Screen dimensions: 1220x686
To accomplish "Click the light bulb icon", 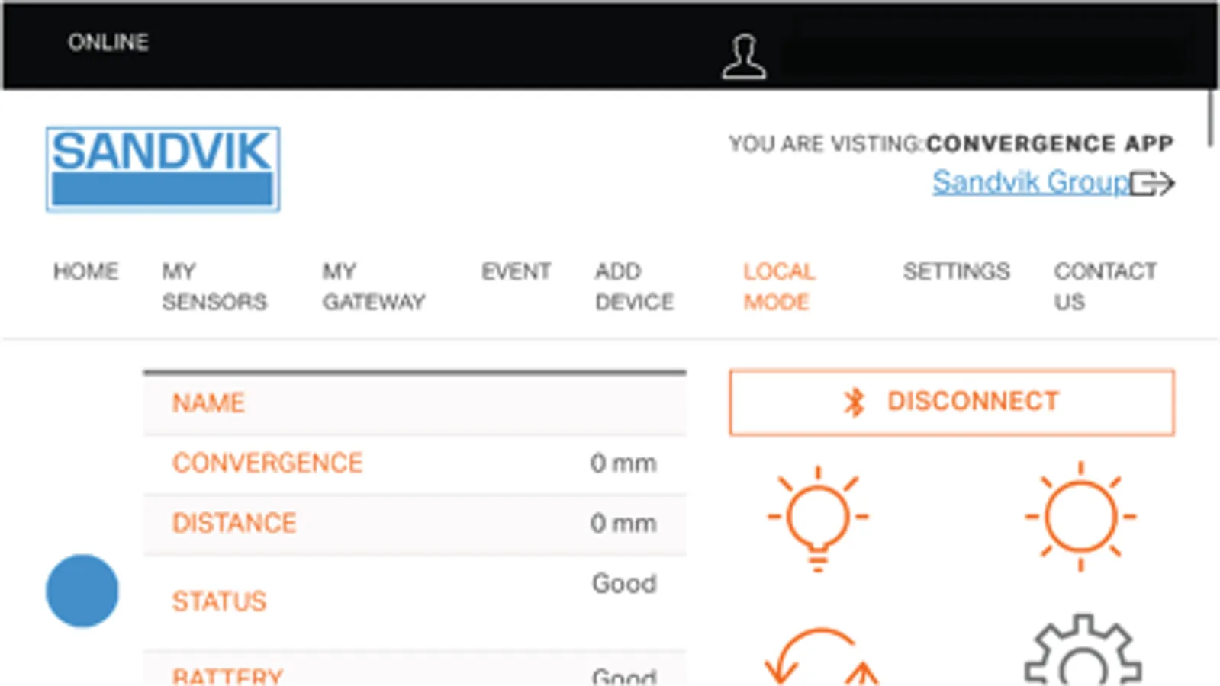I will 818,518.
